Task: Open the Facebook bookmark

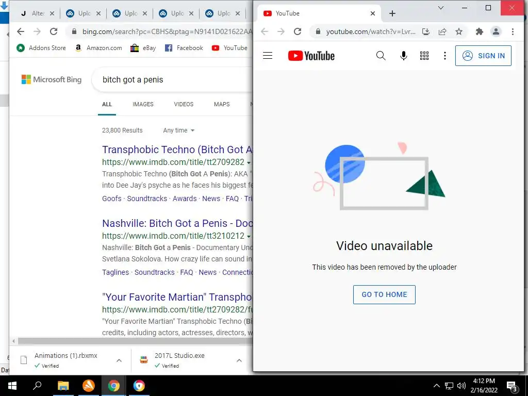Action: (x=184, y=48)
